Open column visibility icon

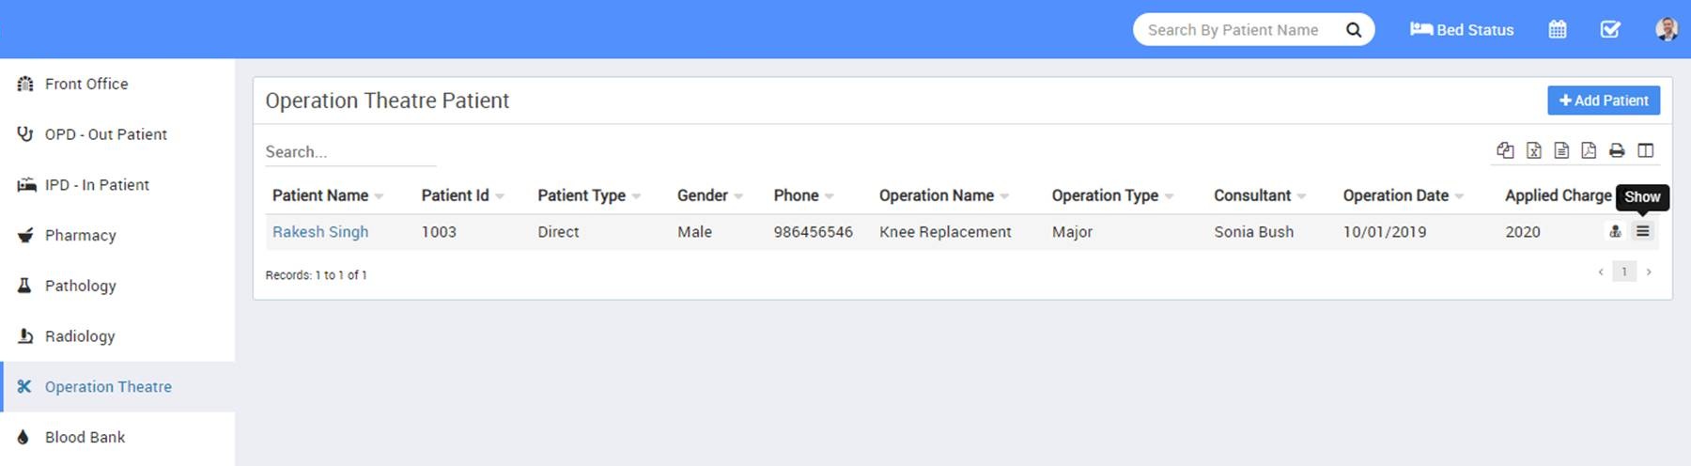pos(1645,150)
